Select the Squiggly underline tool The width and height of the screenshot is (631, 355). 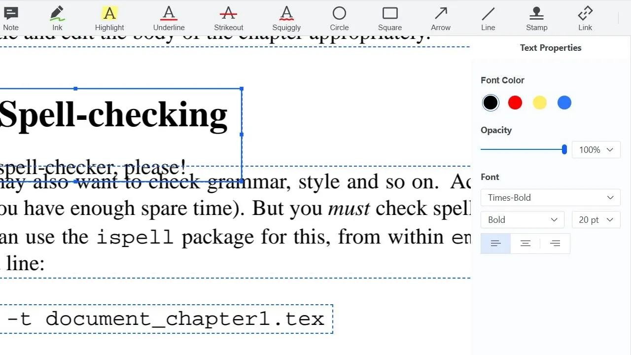[x=286, y=19]
